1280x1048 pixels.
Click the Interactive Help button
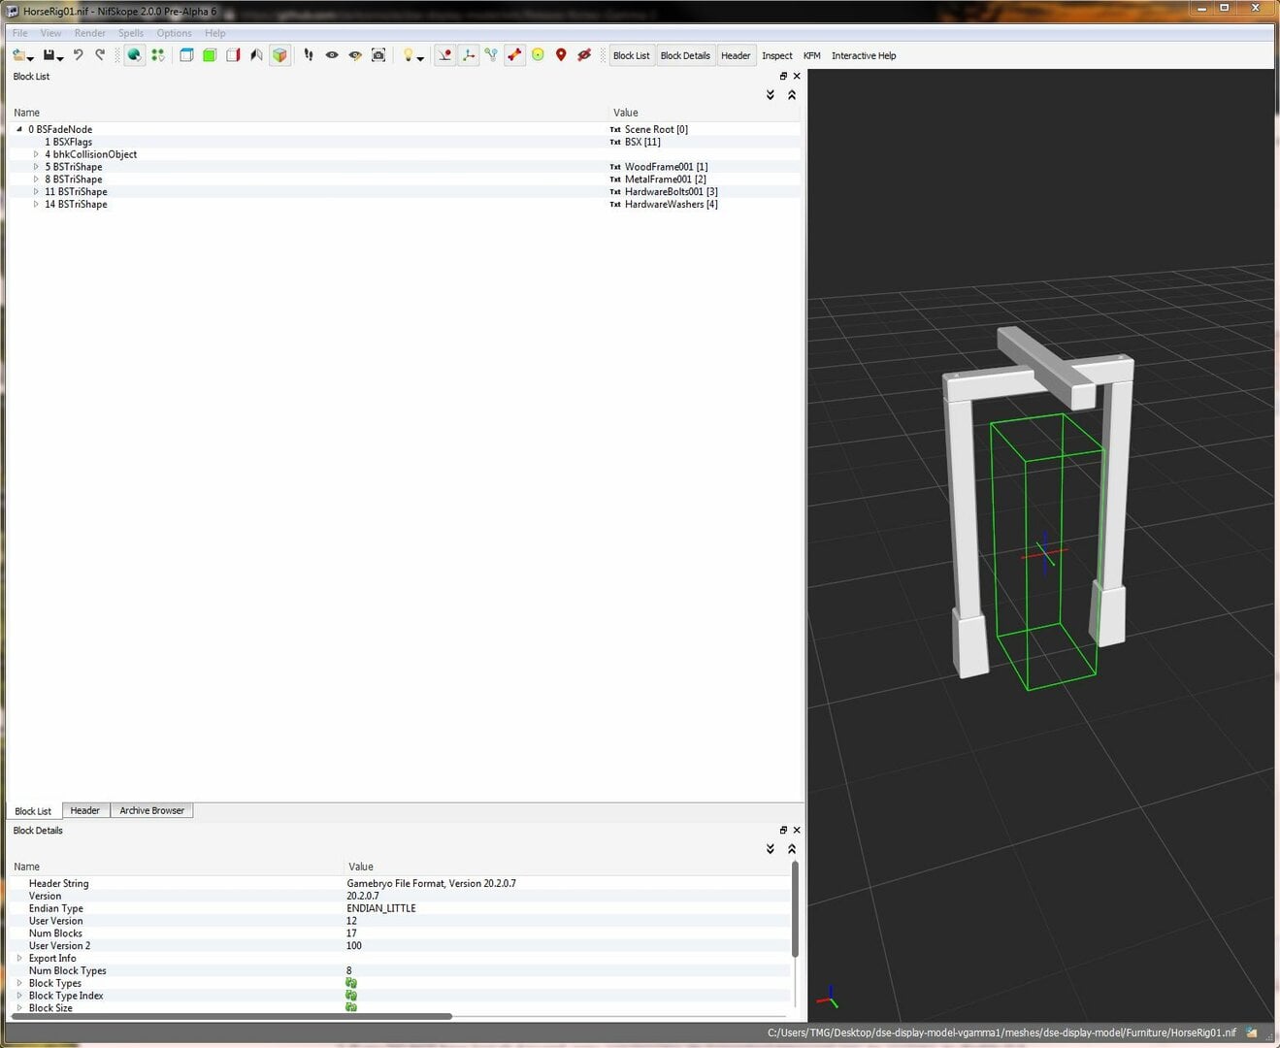864,55
